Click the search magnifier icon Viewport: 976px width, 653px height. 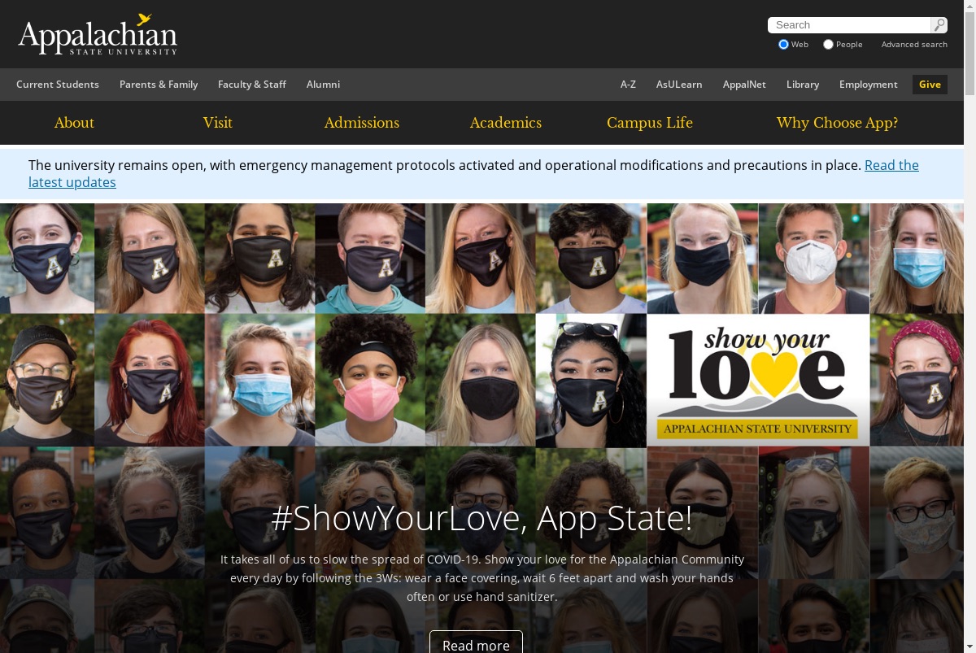tap(939, 25)
